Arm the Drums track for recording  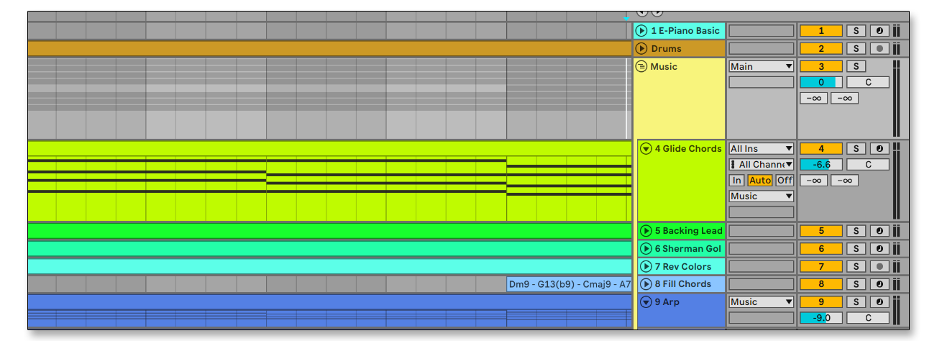click(879, 49)
